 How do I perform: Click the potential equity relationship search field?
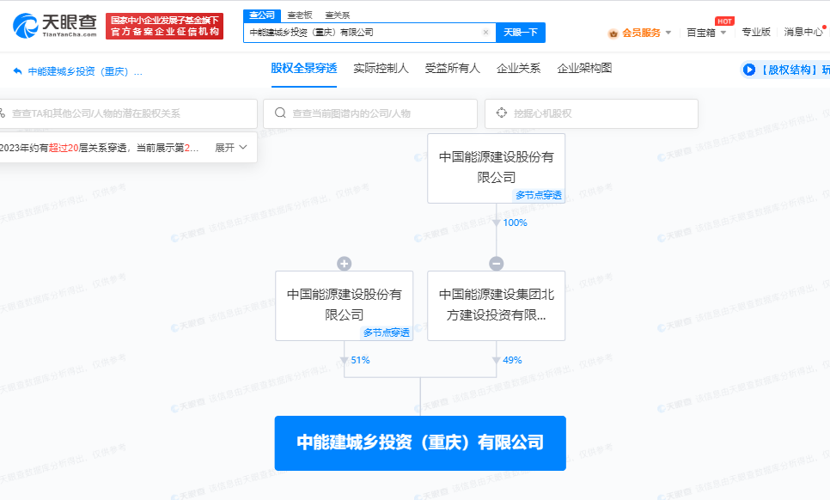[129, 113]
